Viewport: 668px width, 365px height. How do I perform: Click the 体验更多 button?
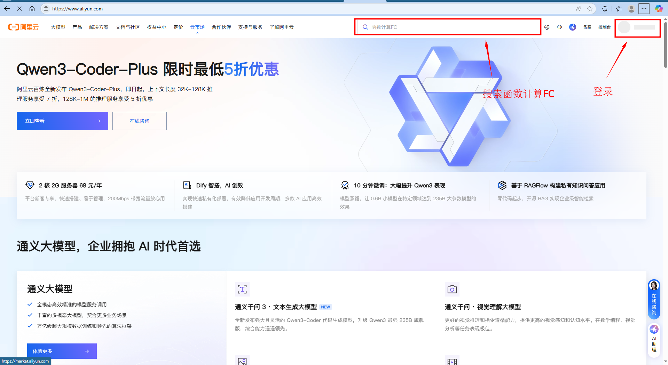pos(62,351)
